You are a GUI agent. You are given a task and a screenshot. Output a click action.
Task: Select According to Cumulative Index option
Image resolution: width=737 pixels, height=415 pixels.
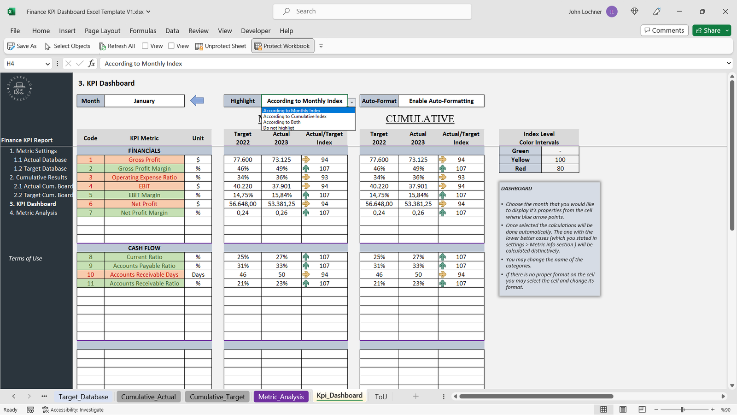[x=295, y=117]
